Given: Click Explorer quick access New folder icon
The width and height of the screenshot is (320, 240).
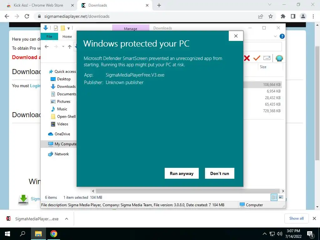Looking at the screenshot, I should point(63,28).
